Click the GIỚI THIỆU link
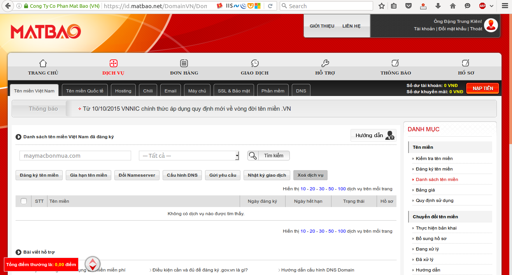Image resolution: width=512 pixels, height=275 pixels. pyautogui.click(x=322, y=26)
